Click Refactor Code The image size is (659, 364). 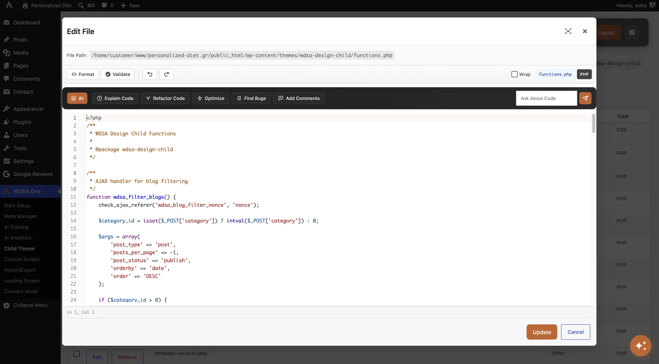(x=165, y=98)
